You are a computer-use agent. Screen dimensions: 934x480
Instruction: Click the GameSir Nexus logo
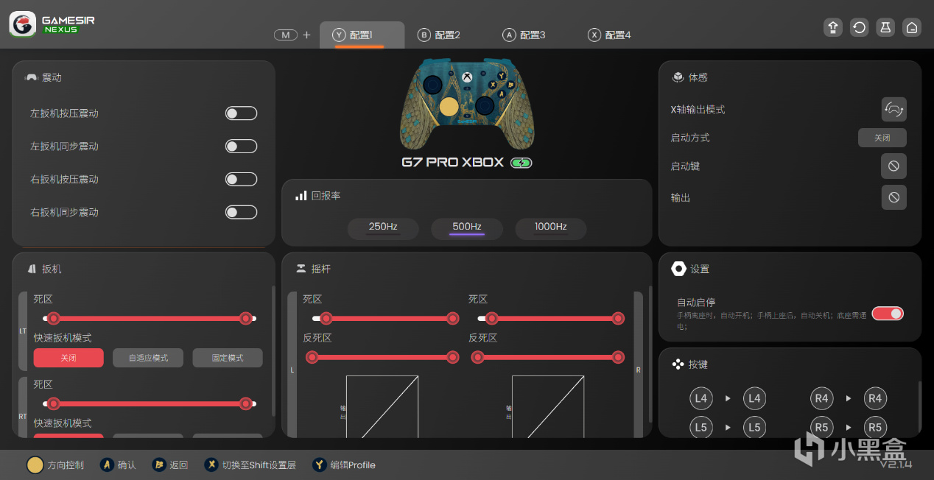click(x=52, y=24)
